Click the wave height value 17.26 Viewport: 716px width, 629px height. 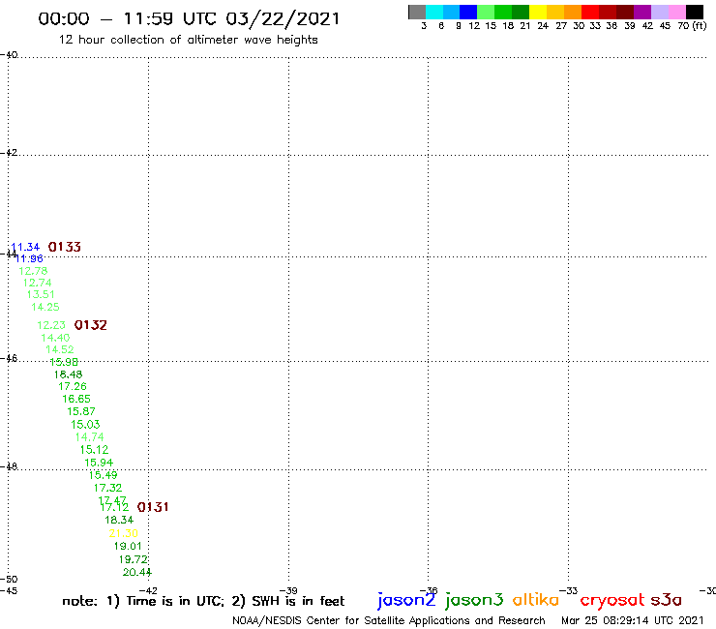point(73,386)
